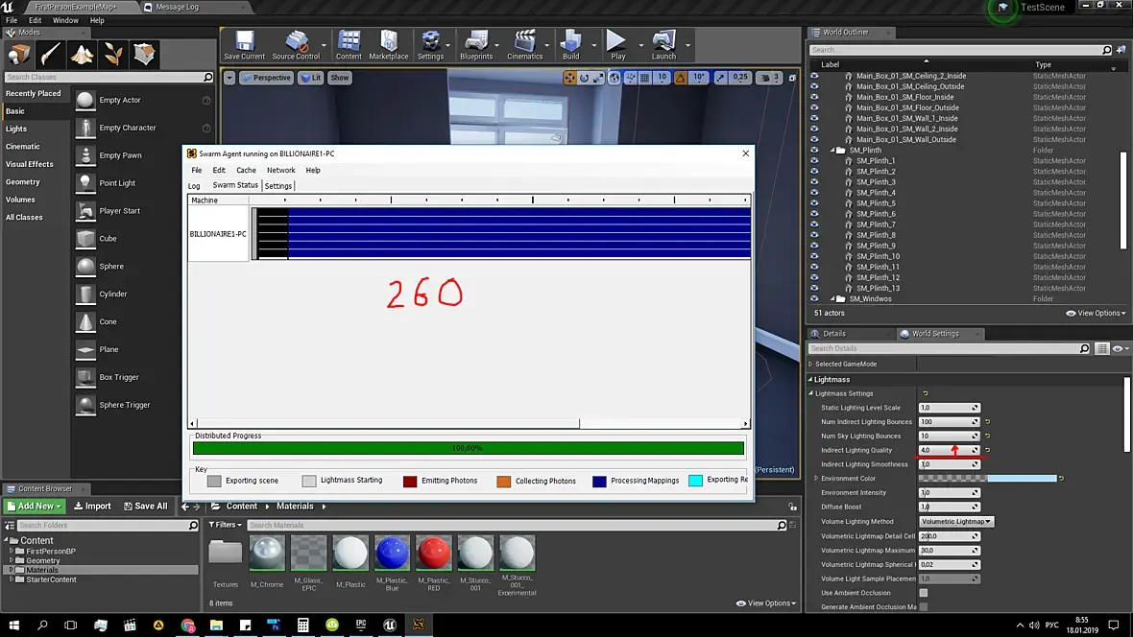Click the Play toolbar icon

(x=617, y=45)
